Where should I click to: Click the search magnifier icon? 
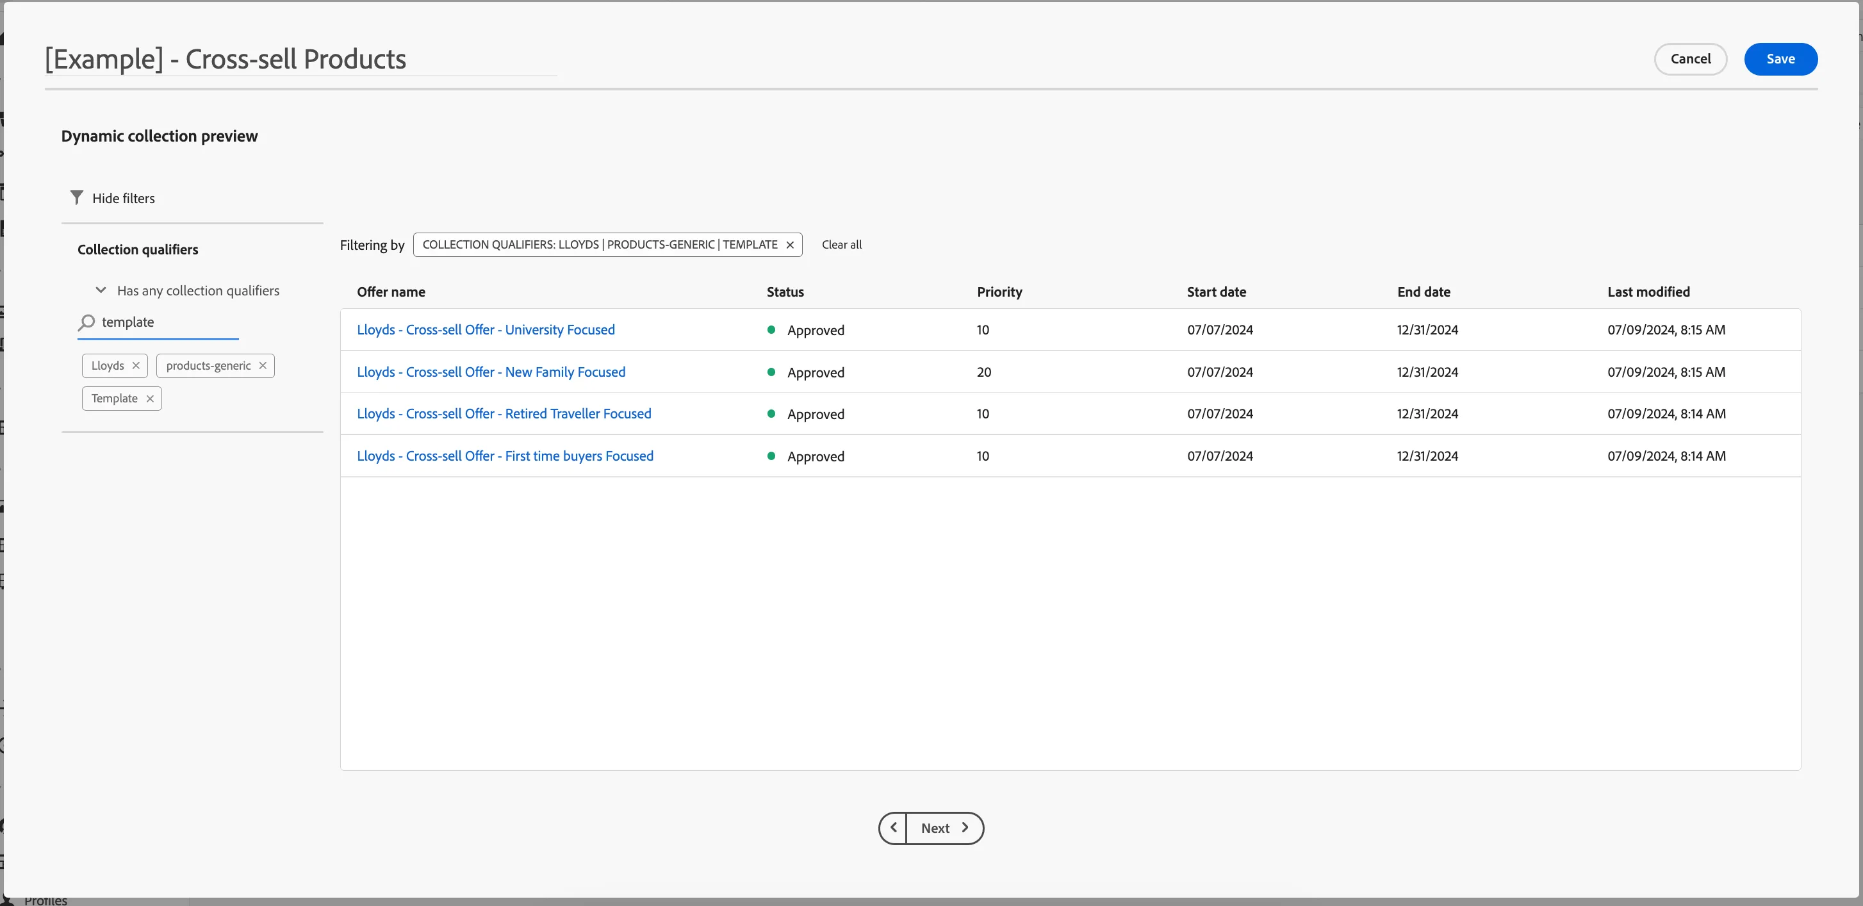(x=86, y=322)
